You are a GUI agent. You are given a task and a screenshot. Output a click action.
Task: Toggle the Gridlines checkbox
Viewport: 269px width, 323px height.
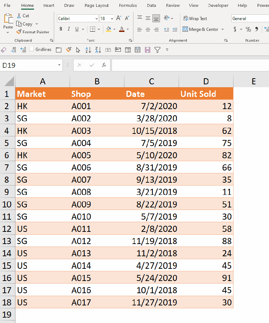[32, 50]
